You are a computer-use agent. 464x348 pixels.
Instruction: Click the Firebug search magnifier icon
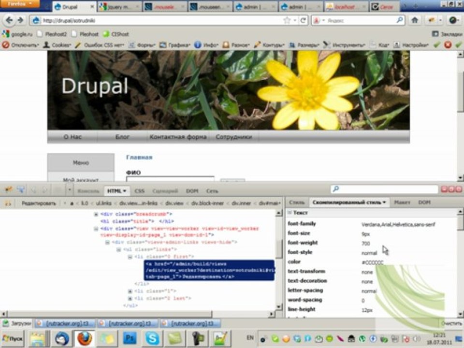pyautogui.click(x=336, y=189)
